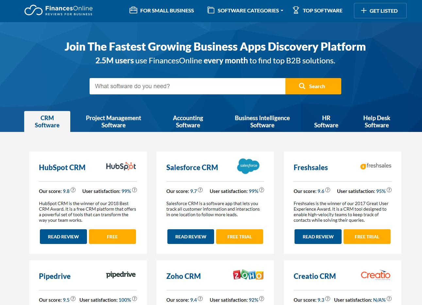Screen dimensions: 422x305
Task: Open the Zoho CRM title link
Action: click(x=183, y=276)
